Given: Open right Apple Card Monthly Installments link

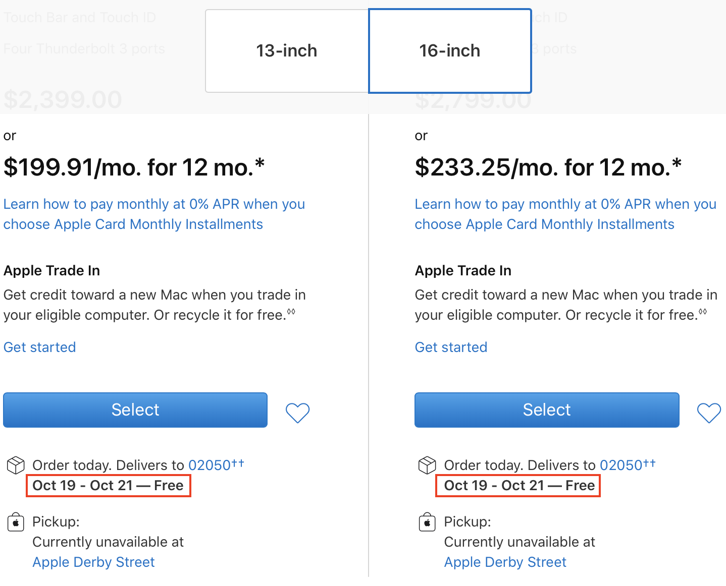Looking at the screenshot, I should [x=565, y=214].
